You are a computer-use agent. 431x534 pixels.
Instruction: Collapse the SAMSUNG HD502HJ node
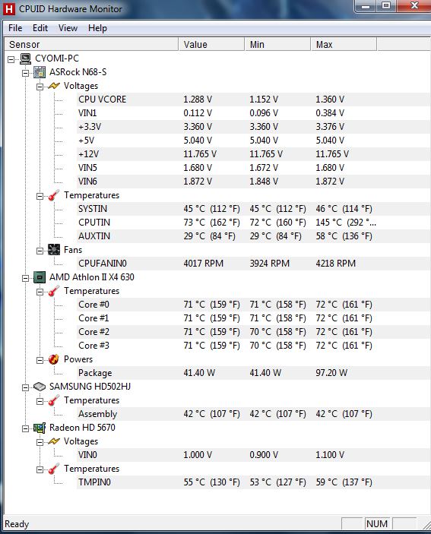pyautogui.click(x=26, y=387)
